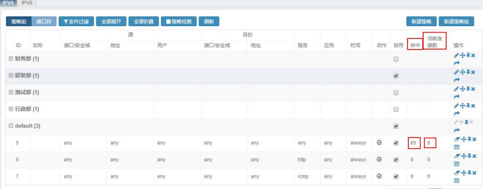The width and height of the screenshot is (483, 189).
Task: Click the eraser icon for policy 7
Action: click(x=457, y=173)
